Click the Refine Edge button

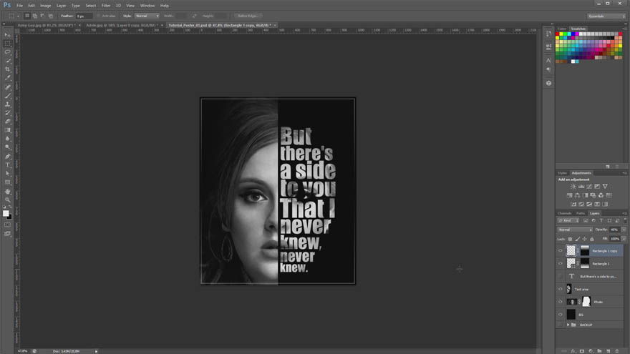[x=248, y=16]
